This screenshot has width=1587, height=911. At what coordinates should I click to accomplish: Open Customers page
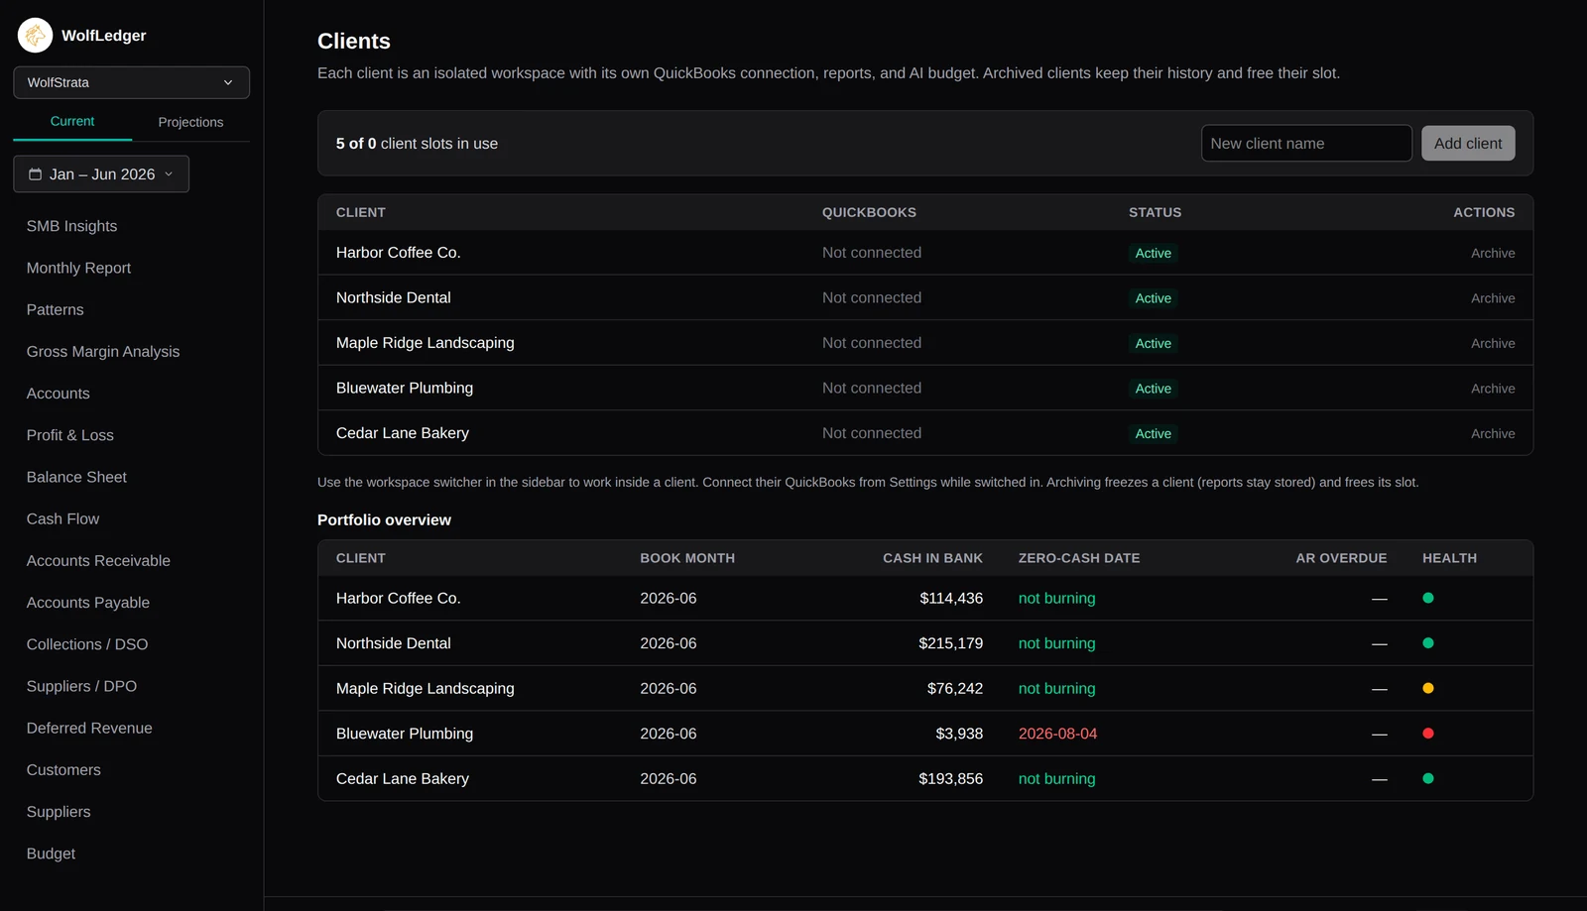[63, 770]
